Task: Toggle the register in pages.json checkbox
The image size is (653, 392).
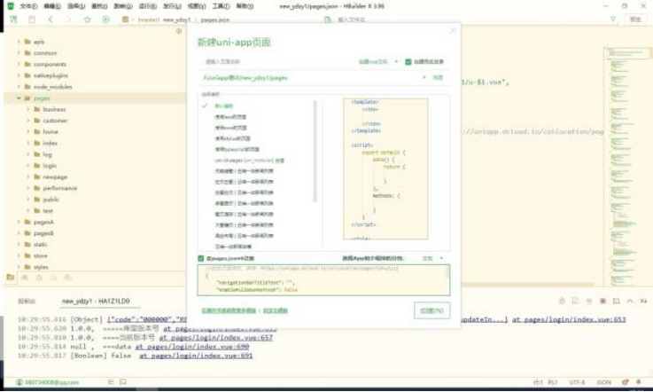Action: 202,258
